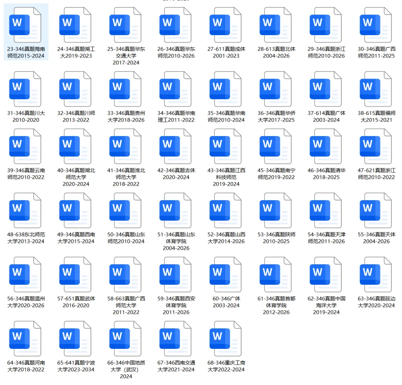402x385 pixels.
Task: Click the 61-346真题首都体育学院 document icon
Action: [275, 275]
